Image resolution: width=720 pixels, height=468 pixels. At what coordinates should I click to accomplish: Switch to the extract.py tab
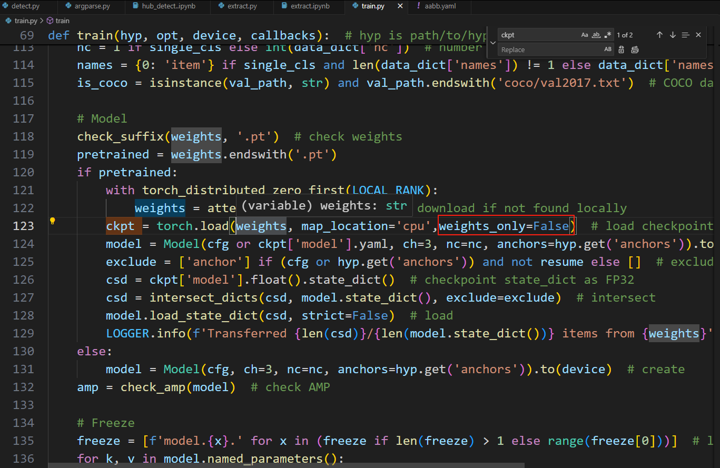[240, 7]
